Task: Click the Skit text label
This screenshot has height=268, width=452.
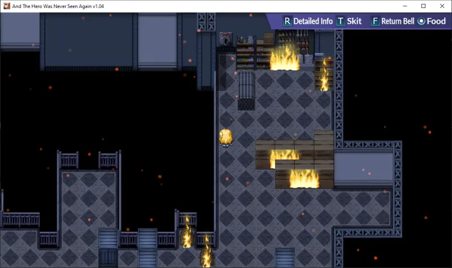Action: (x=354, y=21)
